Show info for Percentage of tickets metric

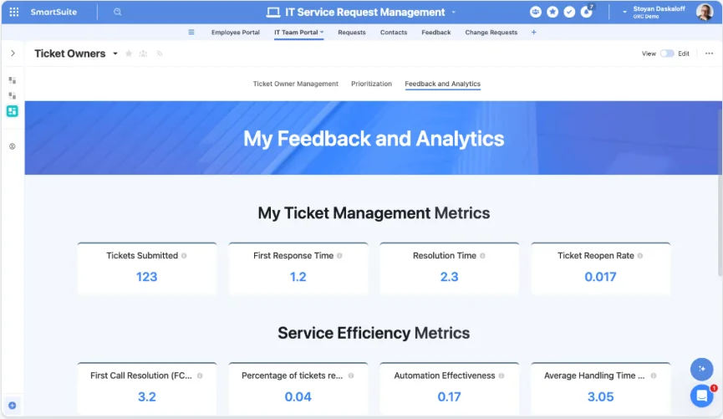(351, 376)
